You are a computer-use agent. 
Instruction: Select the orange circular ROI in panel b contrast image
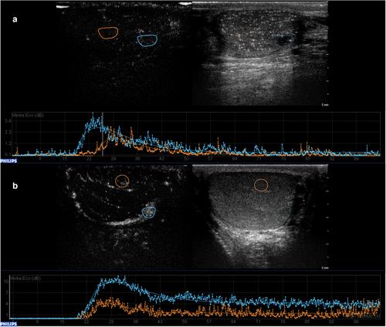point(122,181)
